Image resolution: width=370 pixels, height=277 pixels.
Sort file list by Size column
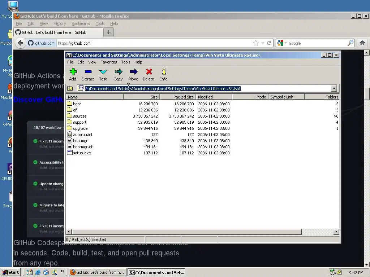[x=142, y=97]
